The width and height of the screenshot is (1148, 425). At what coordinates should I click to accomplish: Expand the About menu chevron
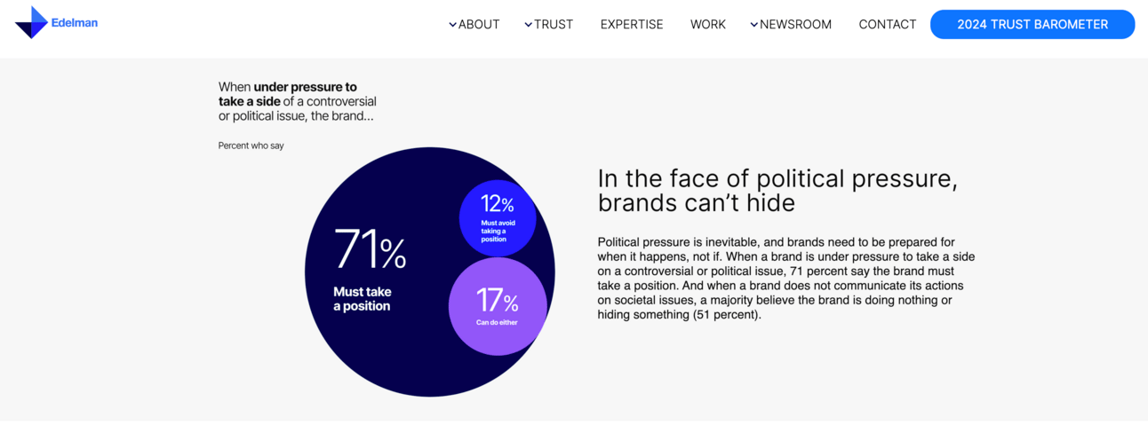tap(452, 25)
